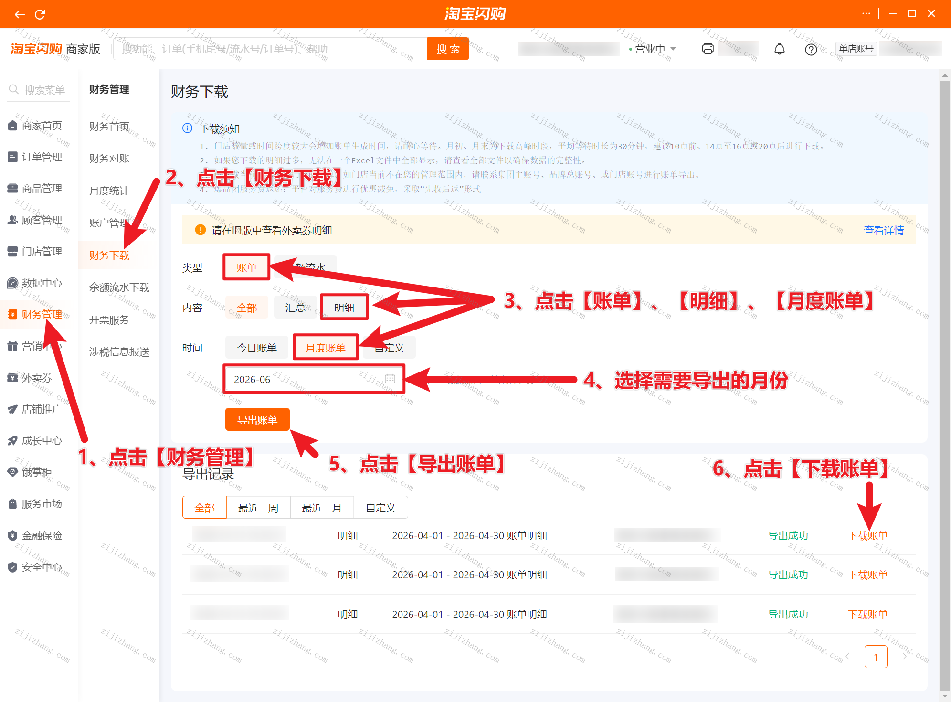The image size is (951, 702).
Task: Choose the 今日账单 time option
Action: point(257,348)
